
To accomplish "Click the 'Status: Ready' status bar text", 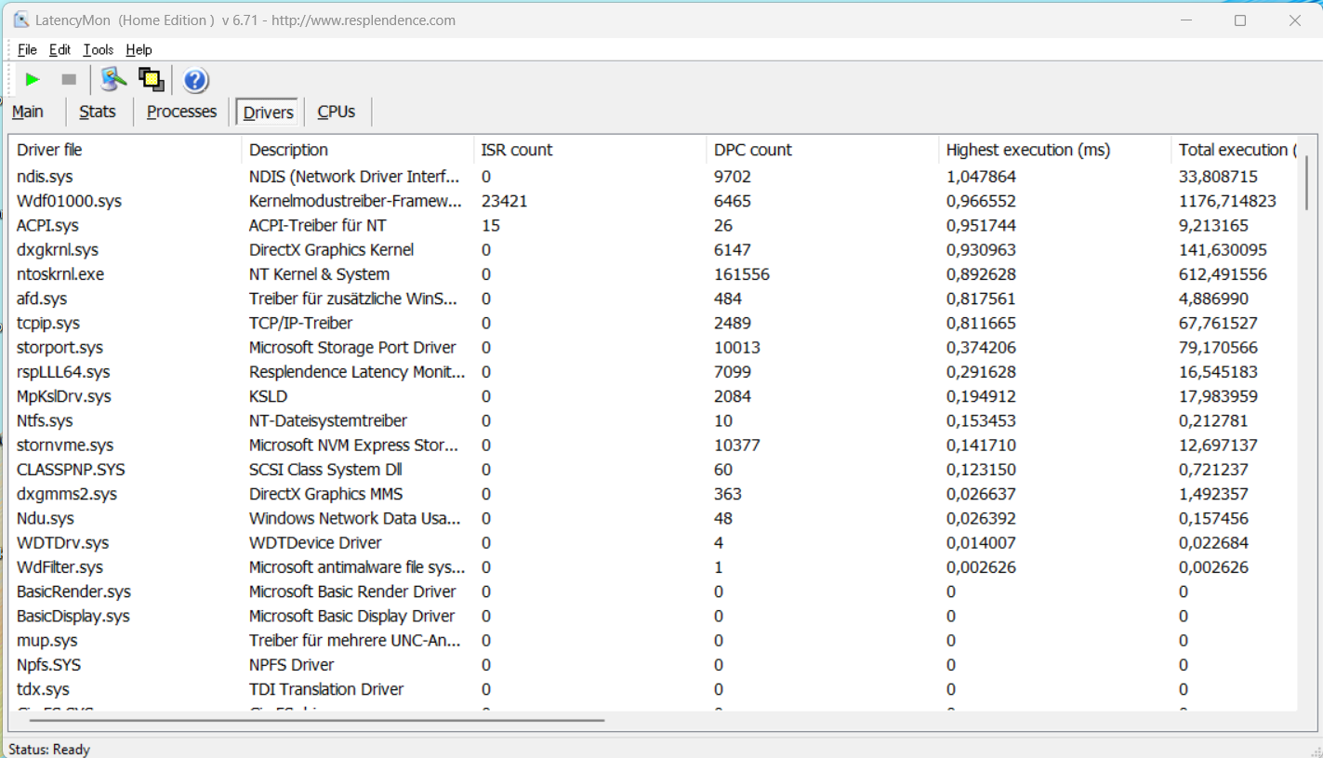I will 49,749.
